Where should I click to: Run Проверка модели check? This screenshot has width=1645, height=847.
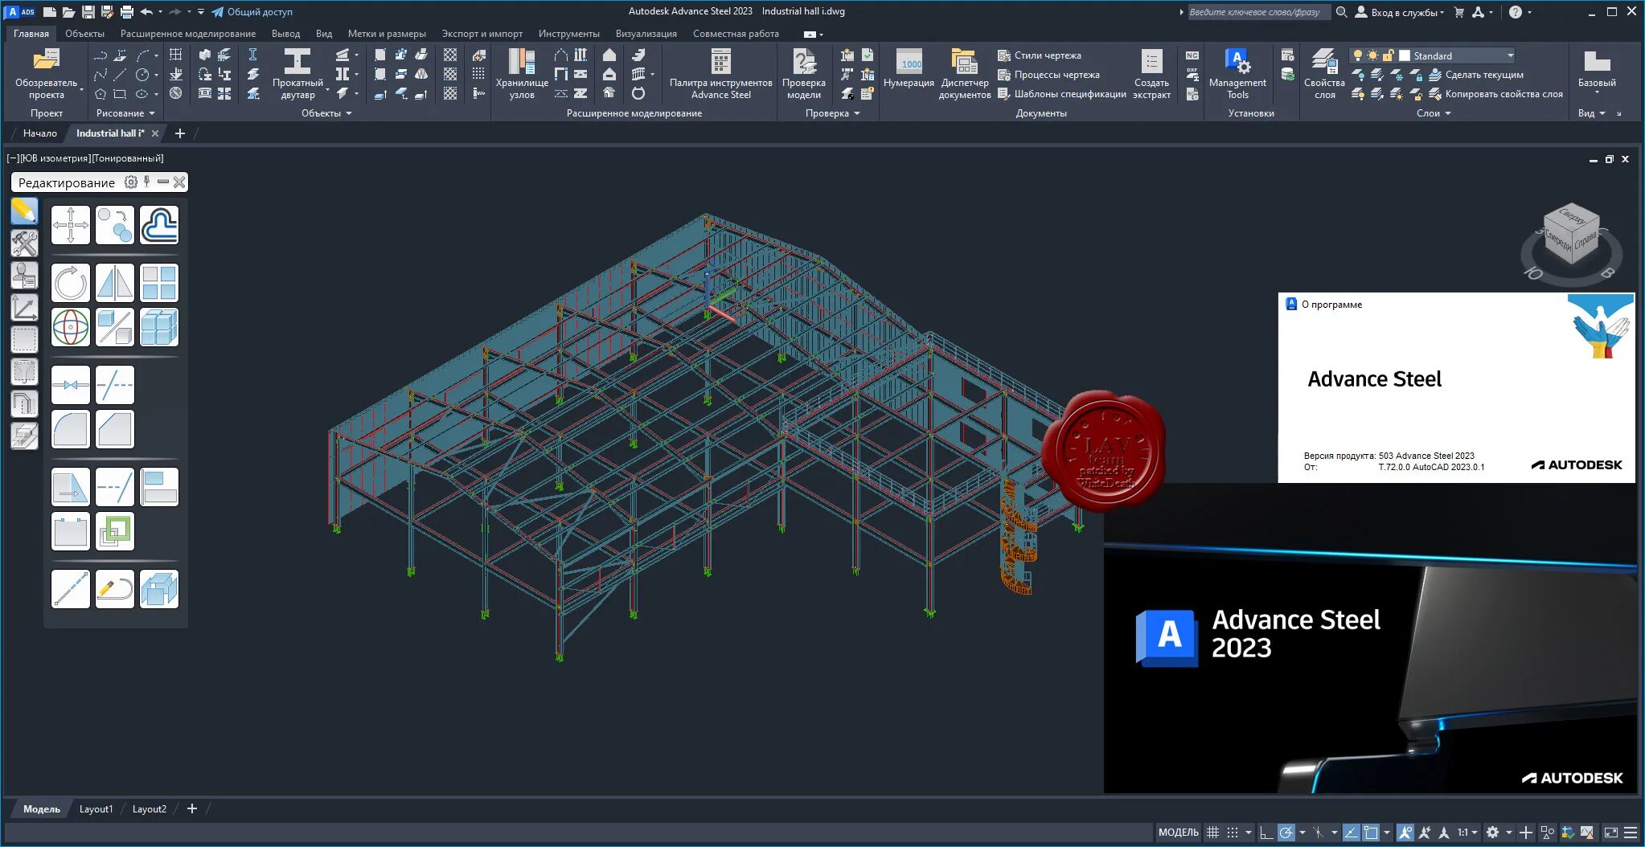click(x=804, y=74)
